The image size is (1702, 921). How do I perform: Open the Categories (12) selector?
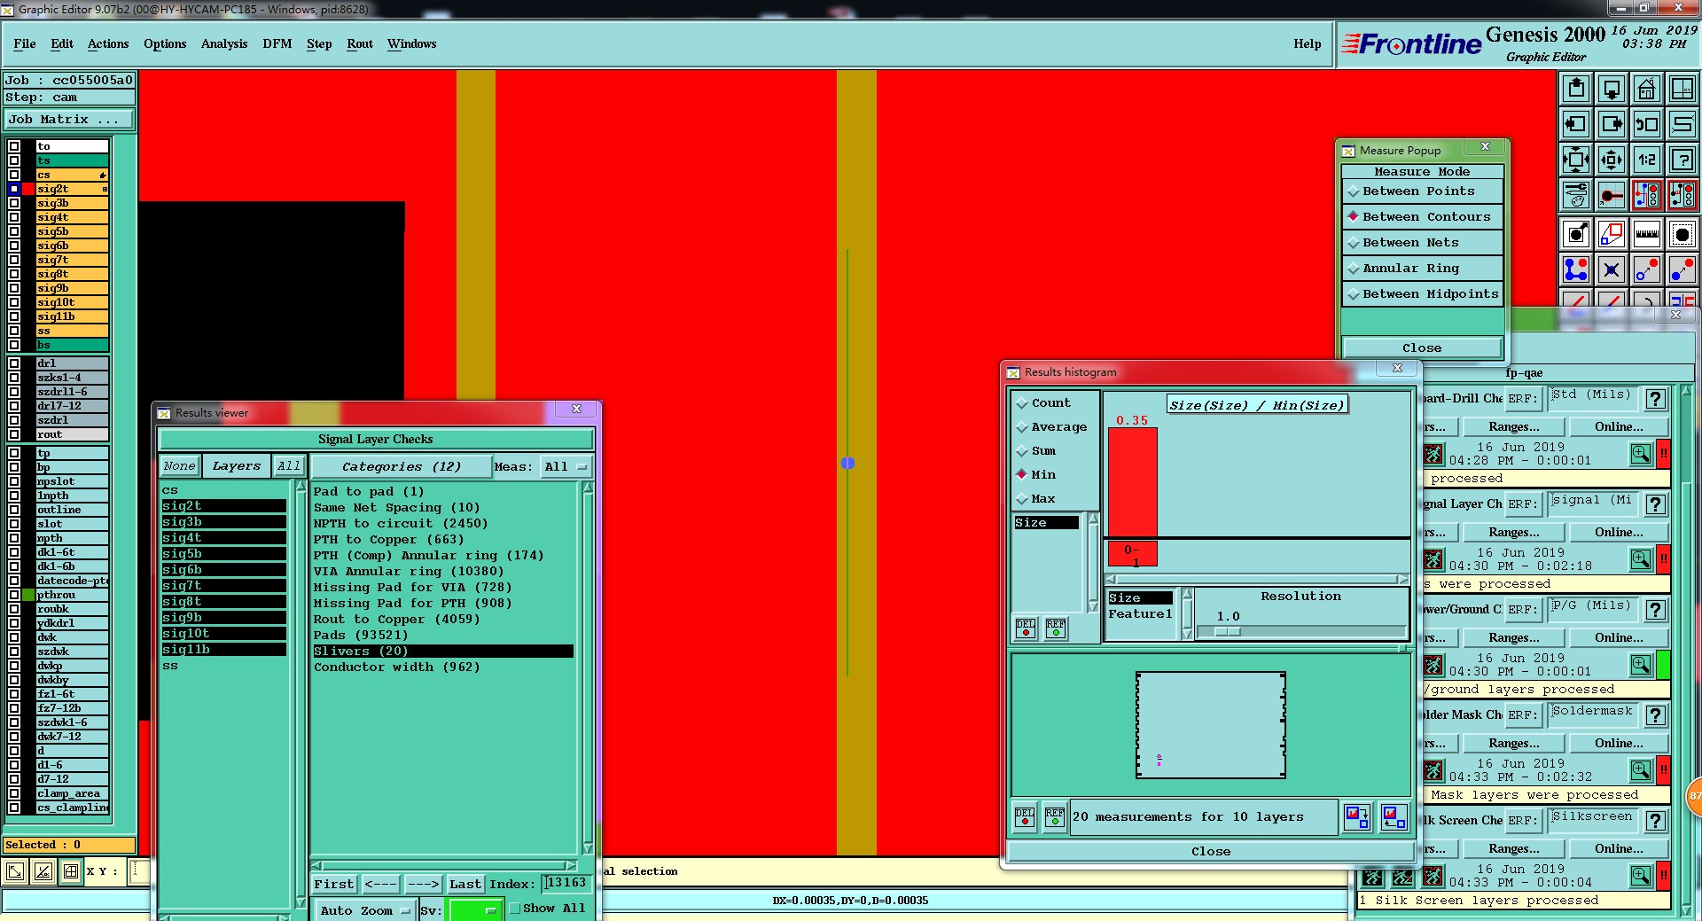[401, 467]
